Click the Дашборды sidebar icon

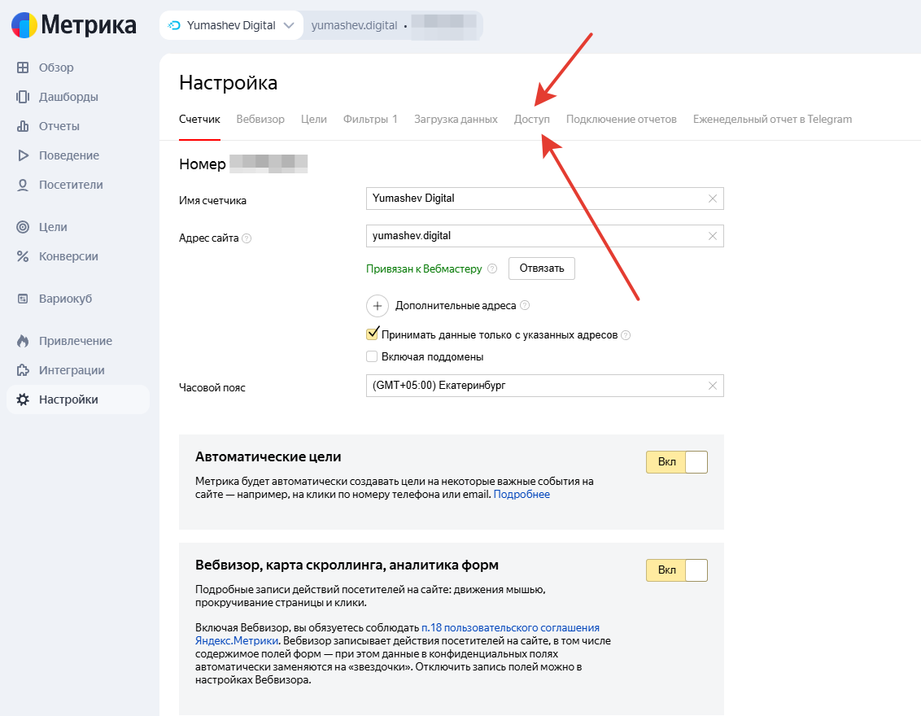[x=23, y=97]
